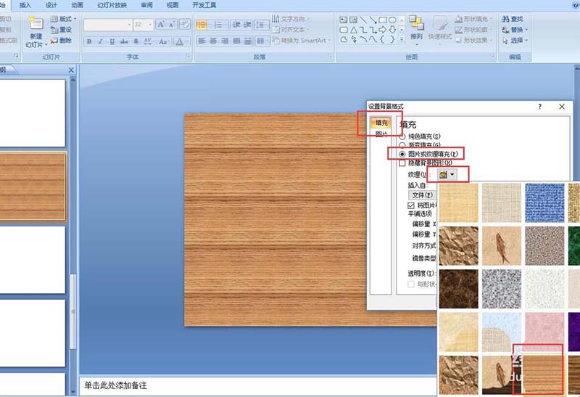Select the left brace shape
This screenshot has width=580, height=397.
383,39
